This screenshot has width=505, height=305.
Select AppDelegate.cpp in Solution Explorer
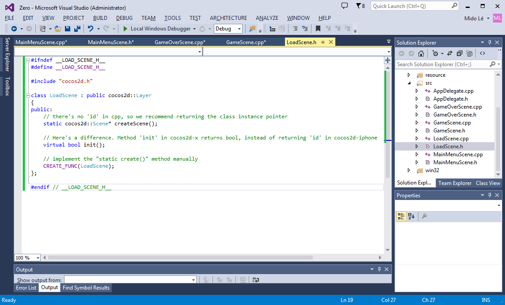pyautogui.click(x=453, y=91)
